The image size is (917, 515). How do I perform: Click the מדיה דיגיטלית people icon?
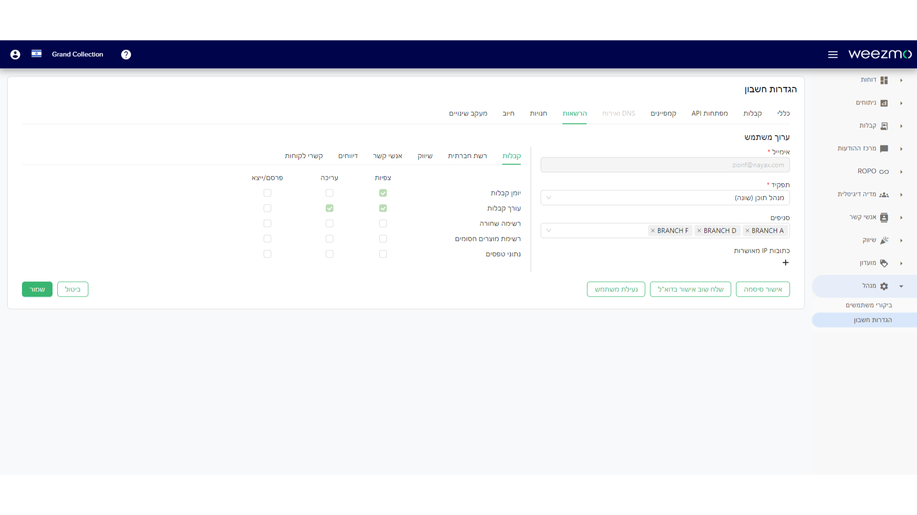(x=884, y=195)
